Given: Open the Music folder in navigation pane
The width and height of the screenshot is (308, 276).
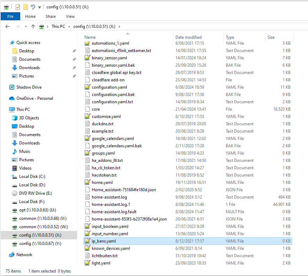Looking at the screenshot, I should click(24, 151).
